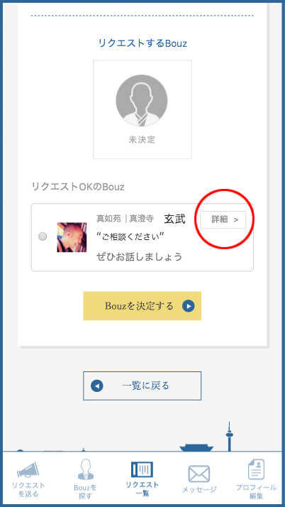Click the back arrow on 一覧に戻る
This screenshot has width=285, height=507.
pos(97,386)
